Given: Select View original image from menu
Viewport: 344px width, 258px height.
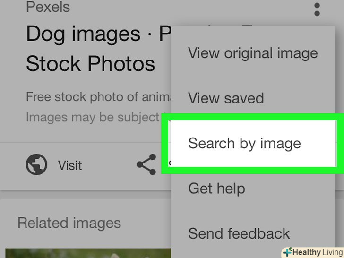Looking at the screenshot, I should pos(253,53).
